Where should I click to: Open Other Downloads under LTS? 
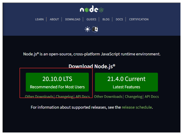[x=39, y=96]
